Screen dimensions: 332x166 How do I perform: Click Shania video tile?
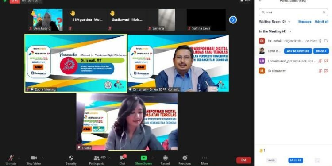(x=127, y=122)
